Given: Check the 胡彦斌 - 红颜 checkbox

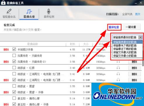Looking at the screenshot, I should (14, 68).
